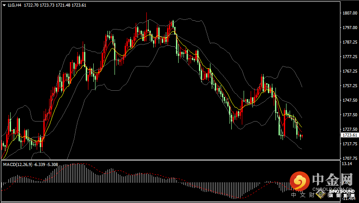Click the MACD(12,26,9) indicator label
Screen dimensions: 359x203
click(17, 164)
